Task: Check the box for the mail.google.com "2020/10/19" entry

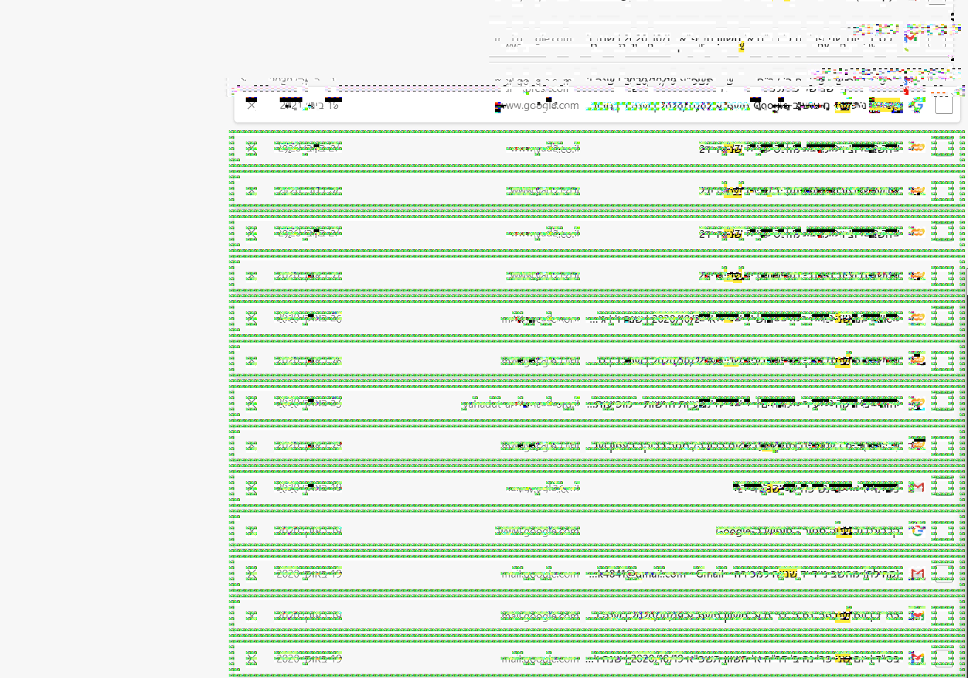Action: point(943,658)
